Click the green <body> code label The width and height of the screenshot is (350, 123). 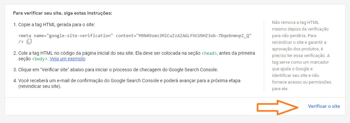(x=40, y=59)
